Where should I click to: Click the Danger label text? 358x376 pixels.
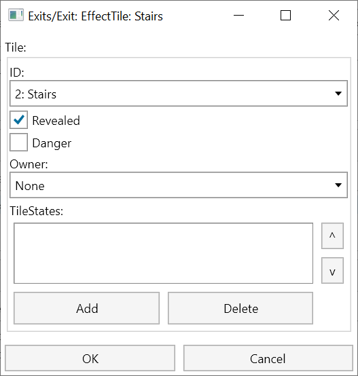pos(52,143)
